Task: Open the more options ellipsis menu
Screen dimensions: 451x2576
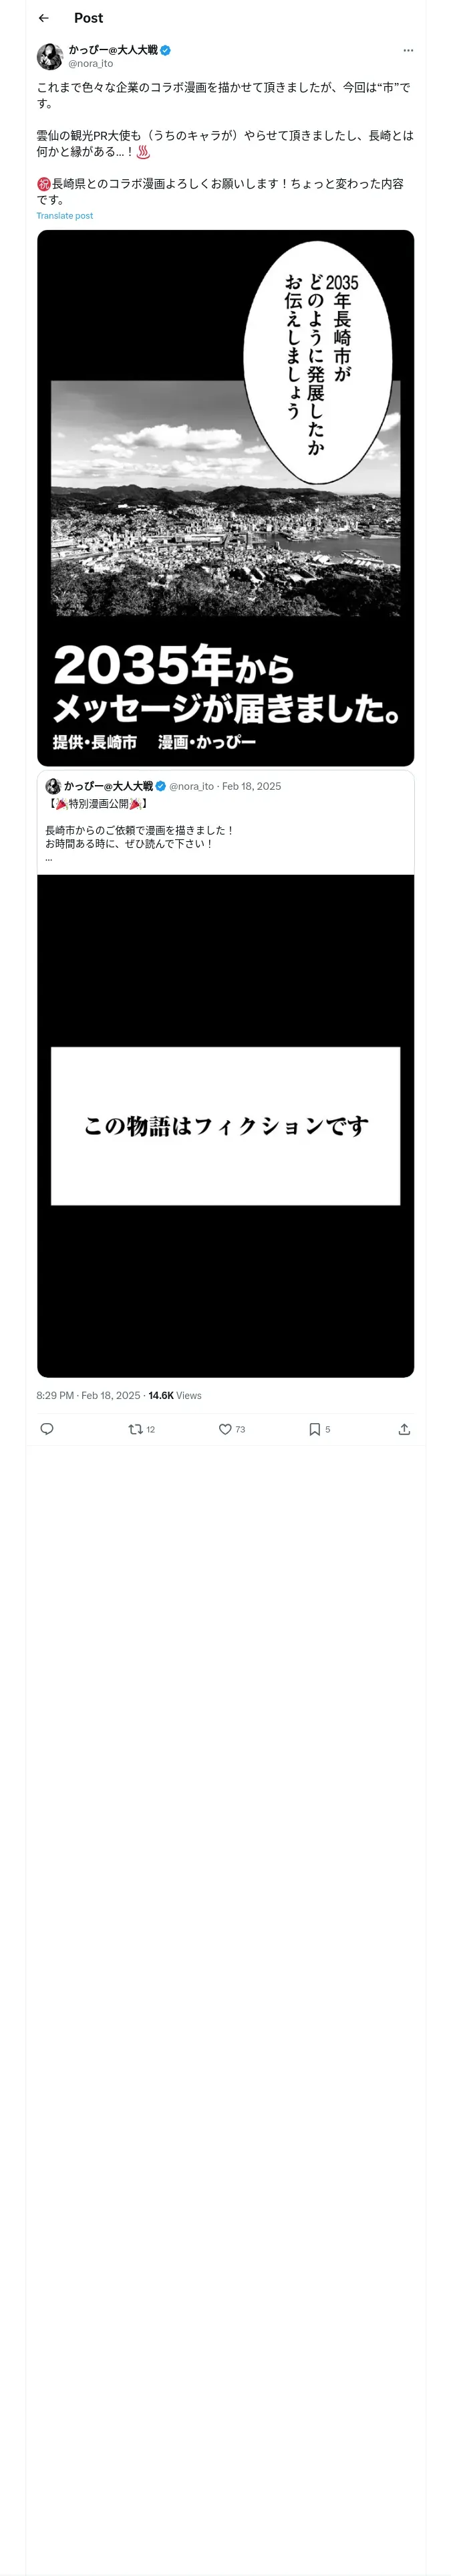Action: pos(408,50)
